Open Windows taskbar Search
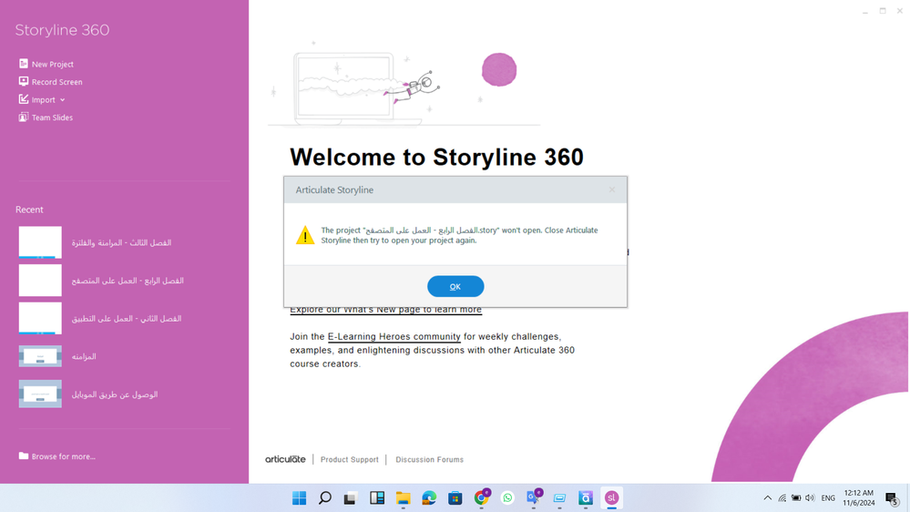The image size is (910, 512). coord(325,497)
